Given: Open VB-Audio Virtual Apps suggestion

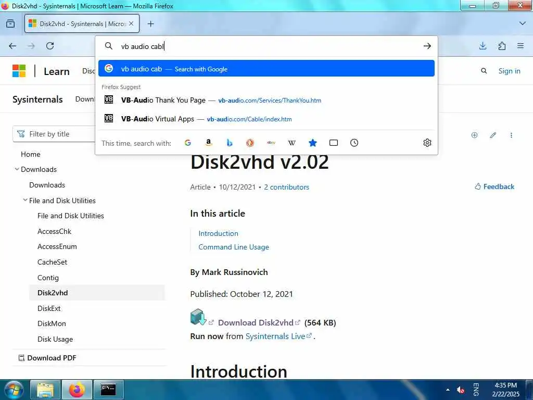Looking at the screenshot, I should [x=266, y=119].
